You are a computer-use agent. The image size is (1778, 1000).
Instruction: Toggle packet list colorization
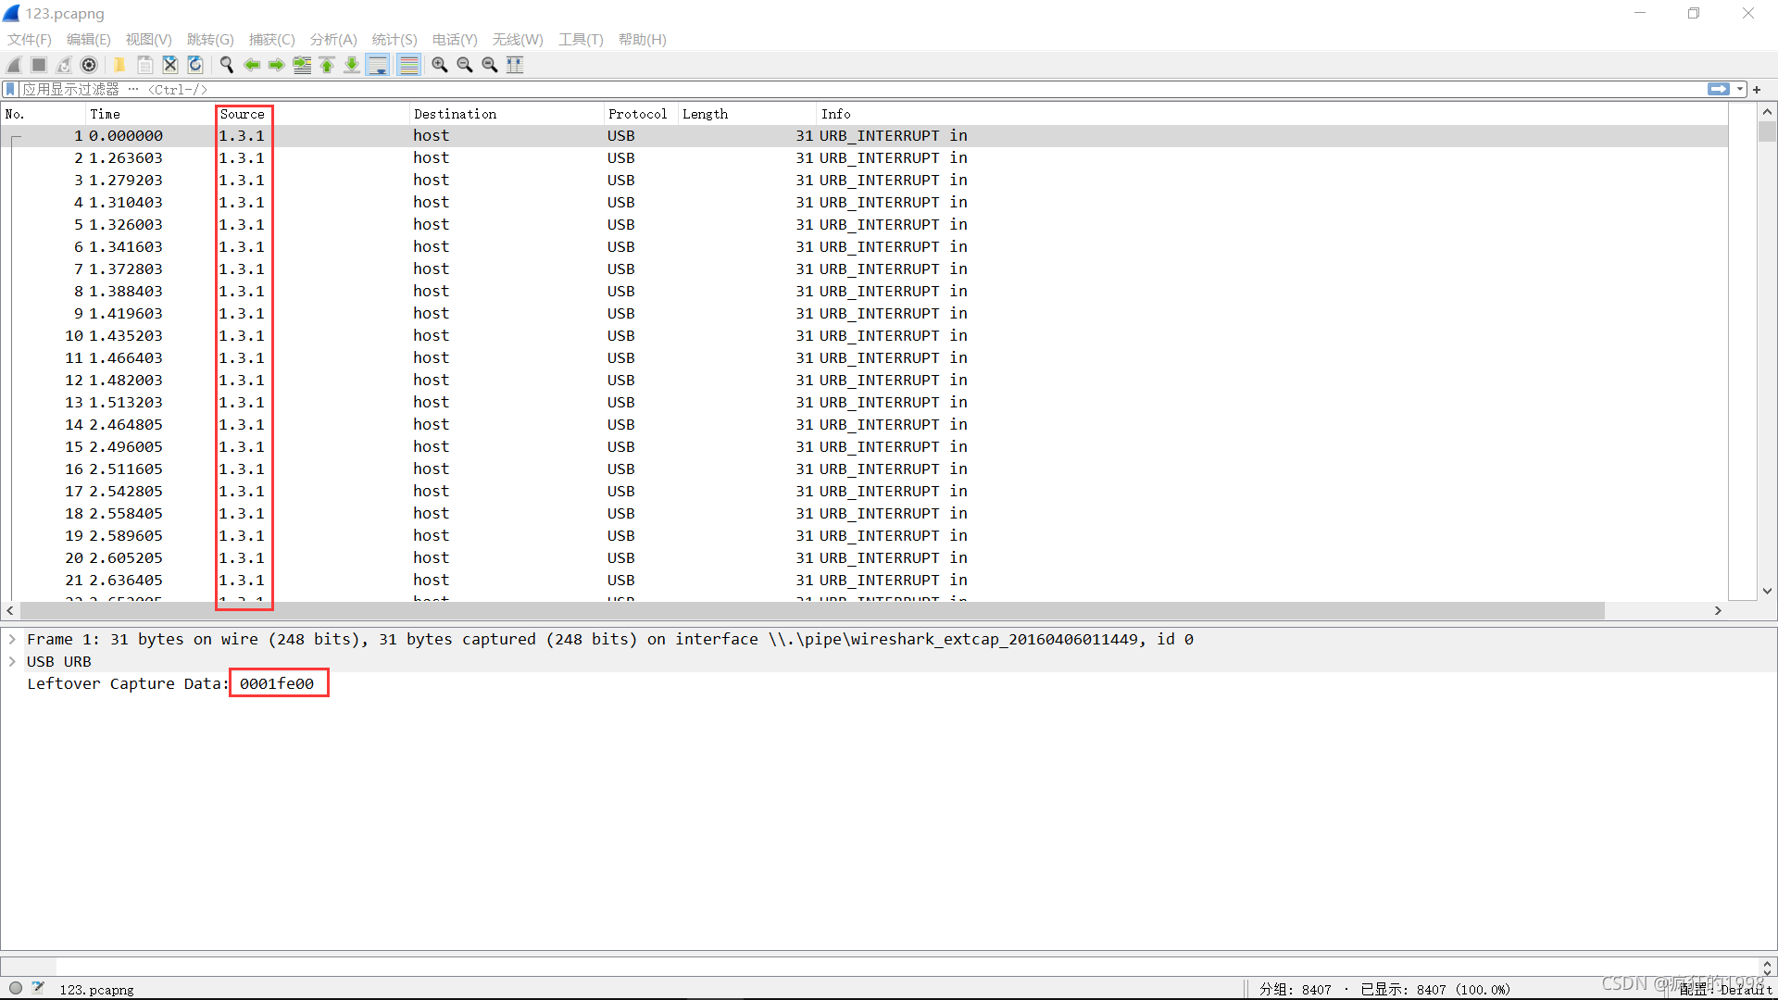(x=408, y=65)
